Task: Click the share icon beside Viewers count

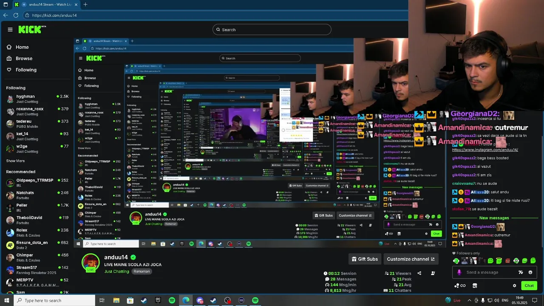Action: pos(419,273)
